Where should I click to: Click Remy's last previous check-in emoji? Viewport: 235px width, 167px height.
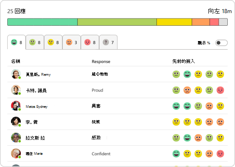point(220,74)
